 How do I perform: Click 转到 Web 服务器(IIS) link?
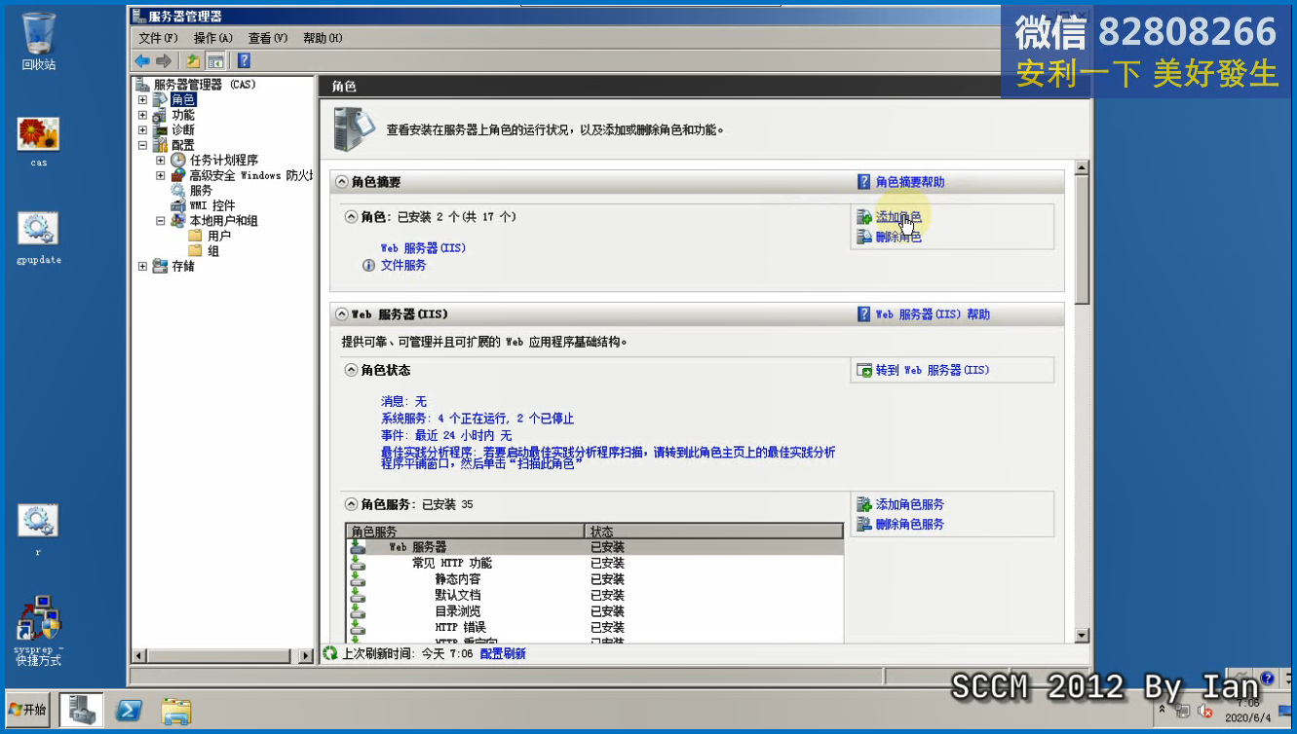coord(933,370)
